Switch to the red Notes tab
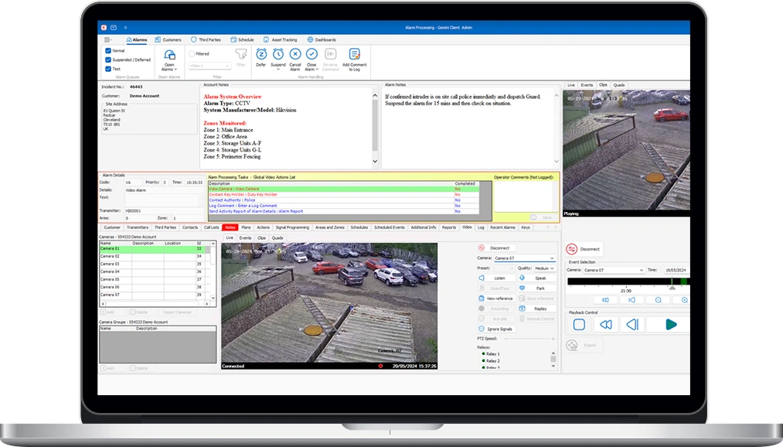The image size is (783, 447). [x=230, y=227]
